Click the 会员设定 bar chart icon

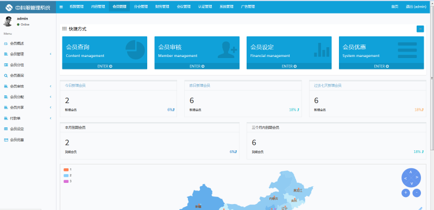pyautogui.click(x=322, y=50)
